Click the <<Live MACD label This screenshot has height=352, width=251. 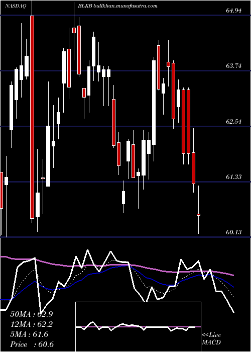pos(211,339)
